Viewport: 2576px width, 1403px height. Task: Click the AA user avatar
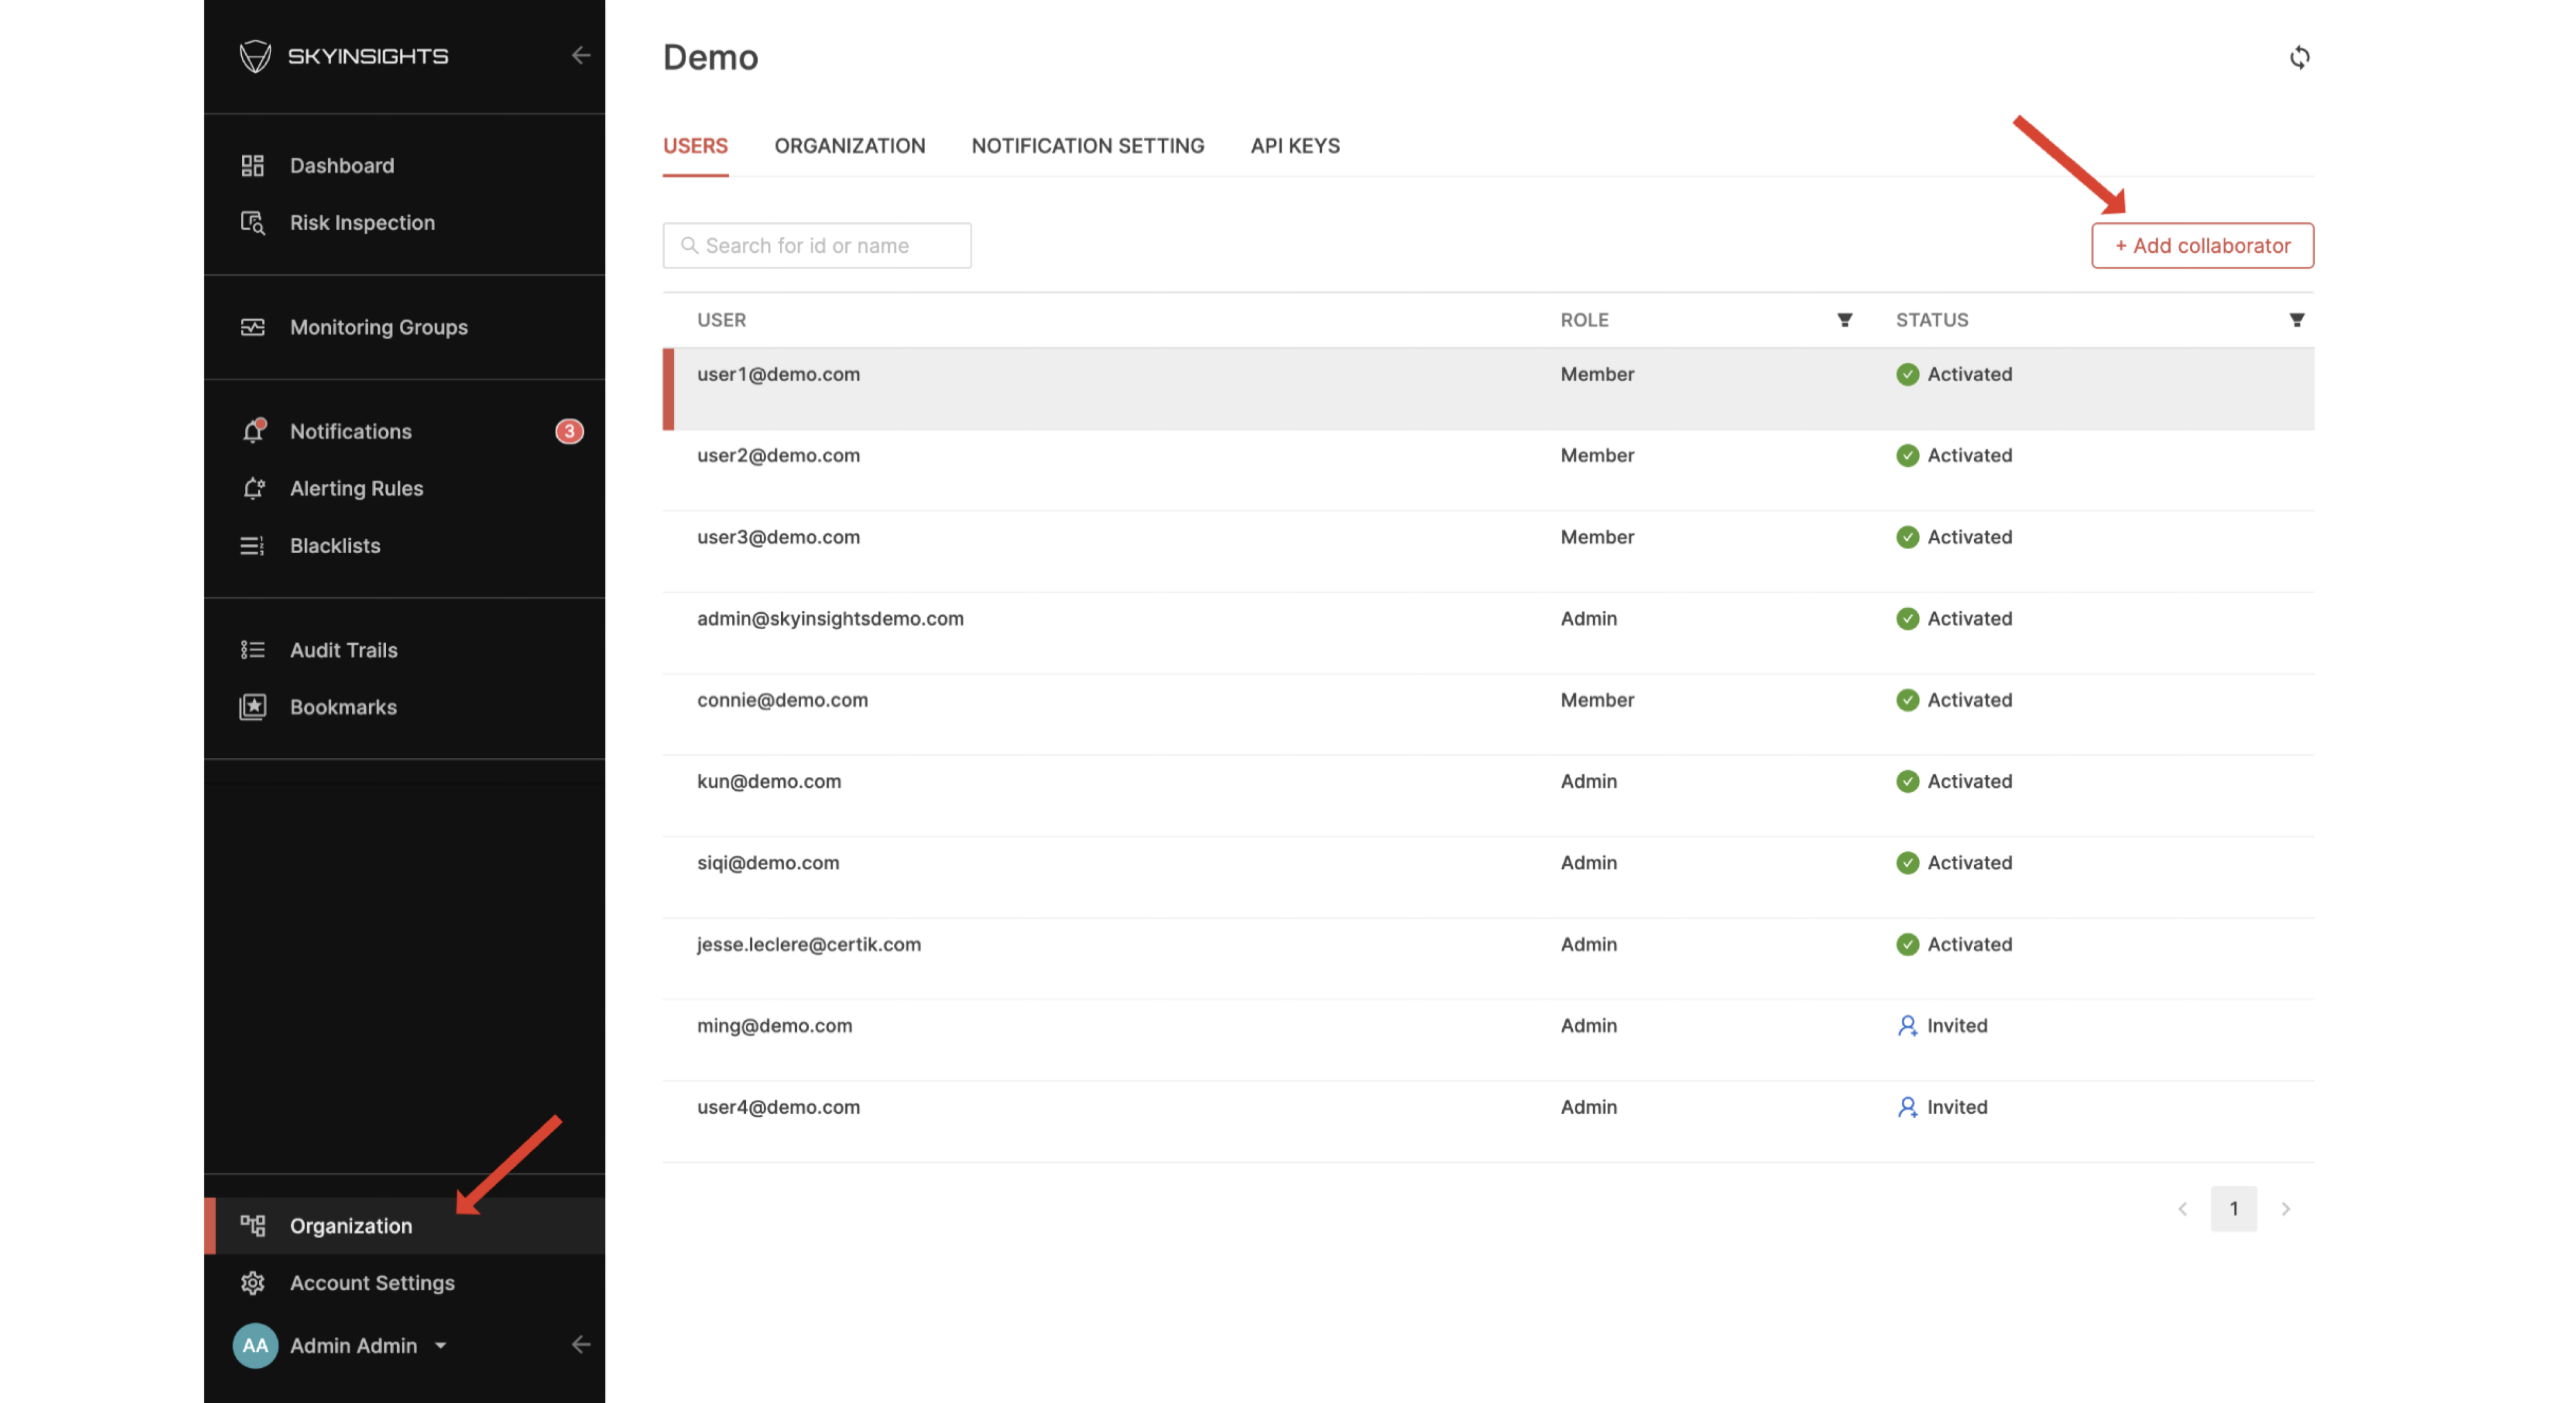coord(255,1345)
